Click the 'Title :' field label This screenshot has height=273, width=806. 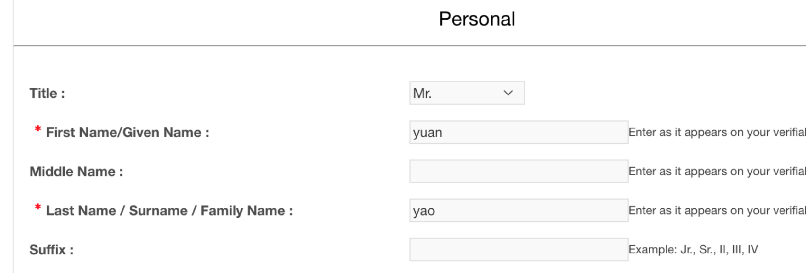47,94
